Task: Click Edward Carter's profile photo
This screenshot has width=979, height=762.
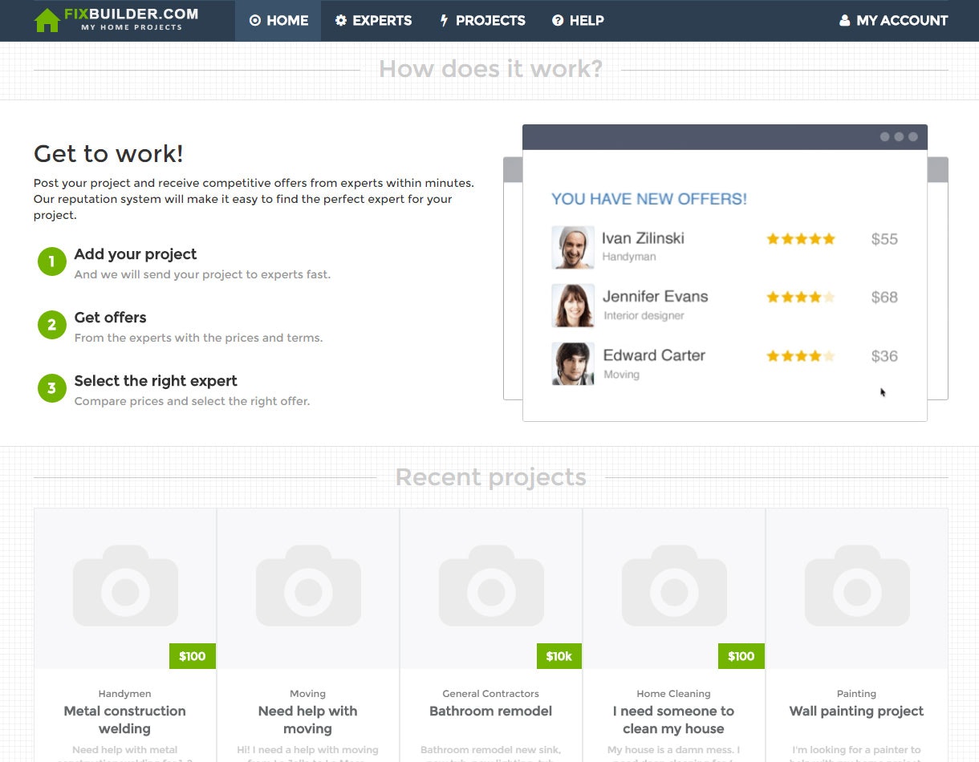Action: click(572, 363)
